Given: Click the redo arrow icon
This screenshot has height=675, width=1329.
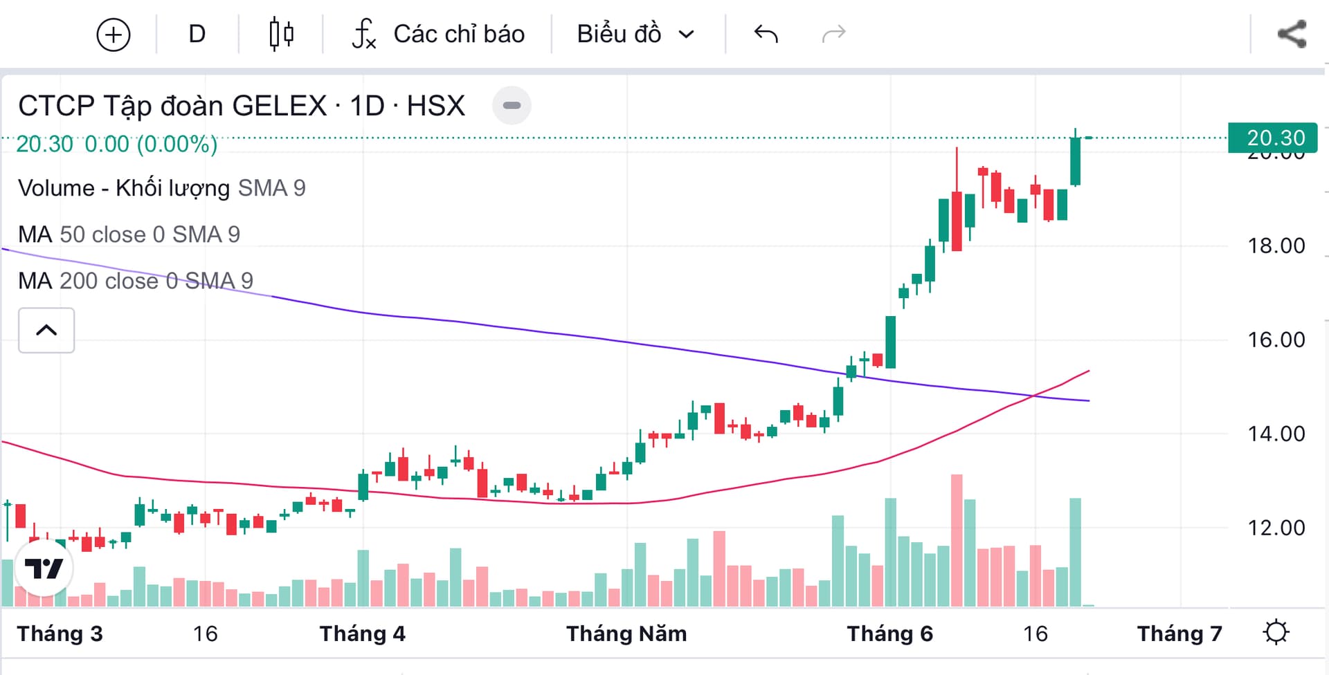Looking at the screenshot, I should point(833,34).
